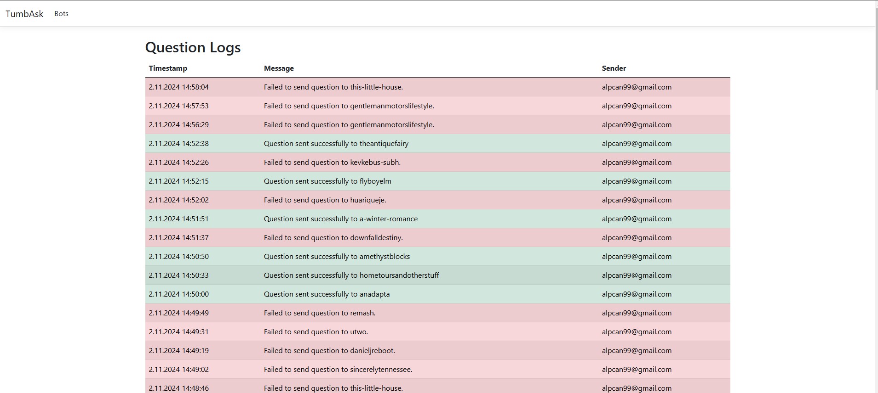878x393 pixels.
Task: Select the failed utwo message
Action: 316,332
